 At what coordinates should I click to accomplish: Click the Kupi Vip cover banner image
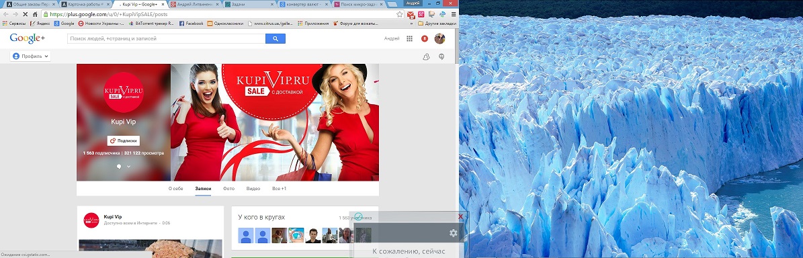coord(274,122)
